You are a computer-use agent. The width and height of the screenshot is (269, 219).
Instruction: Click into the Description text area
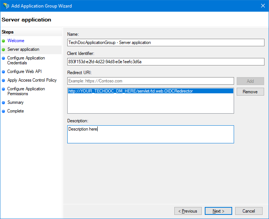pos(151,134)
